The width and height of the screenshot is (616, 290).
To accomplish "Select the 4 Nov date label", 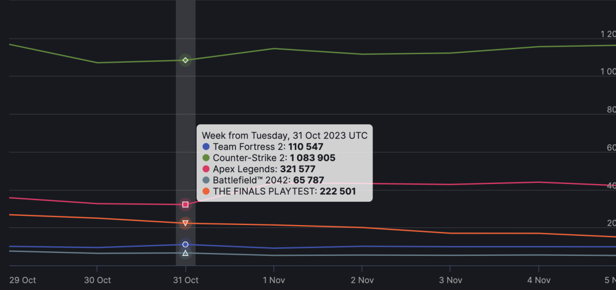I will [538, 280].
